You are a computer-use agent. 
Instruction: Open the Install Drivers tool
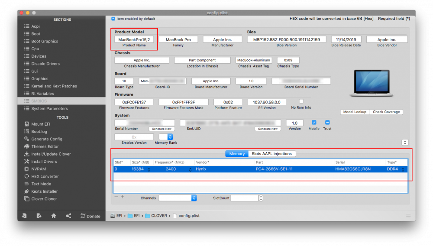pos(44,161)
